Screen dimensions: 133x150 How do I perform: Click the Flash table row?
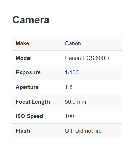67,131
